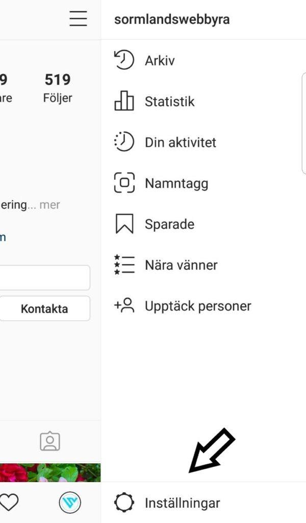This screenshot has height=523, width=306.
Task: Click the Upptäck personer add-person icon
Action: coord(124,305)
